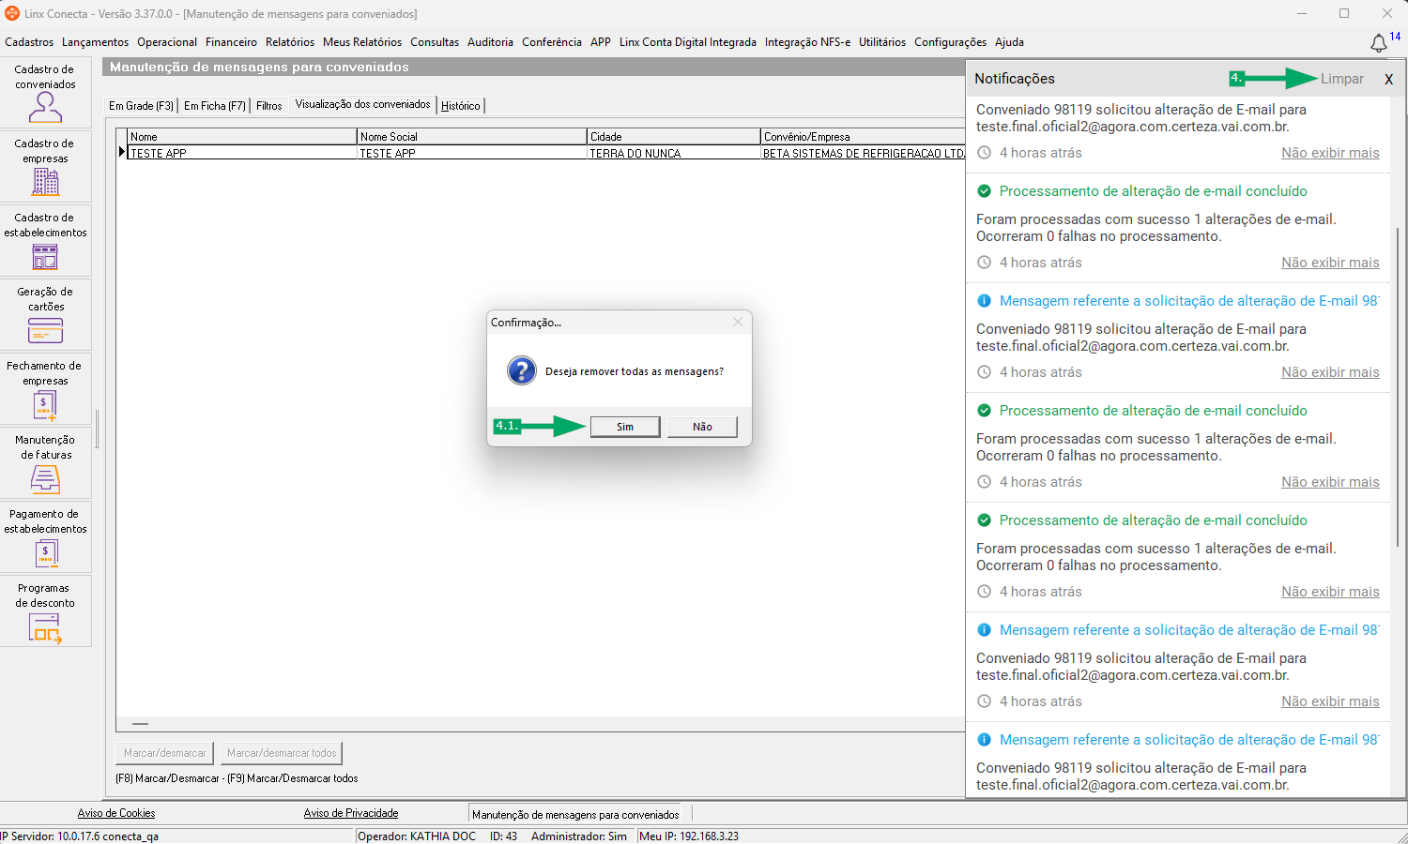This screenshot has width=1408, height=844.
Task: Open Cadastro de empresas building icon
Action: tap(45, 182)
